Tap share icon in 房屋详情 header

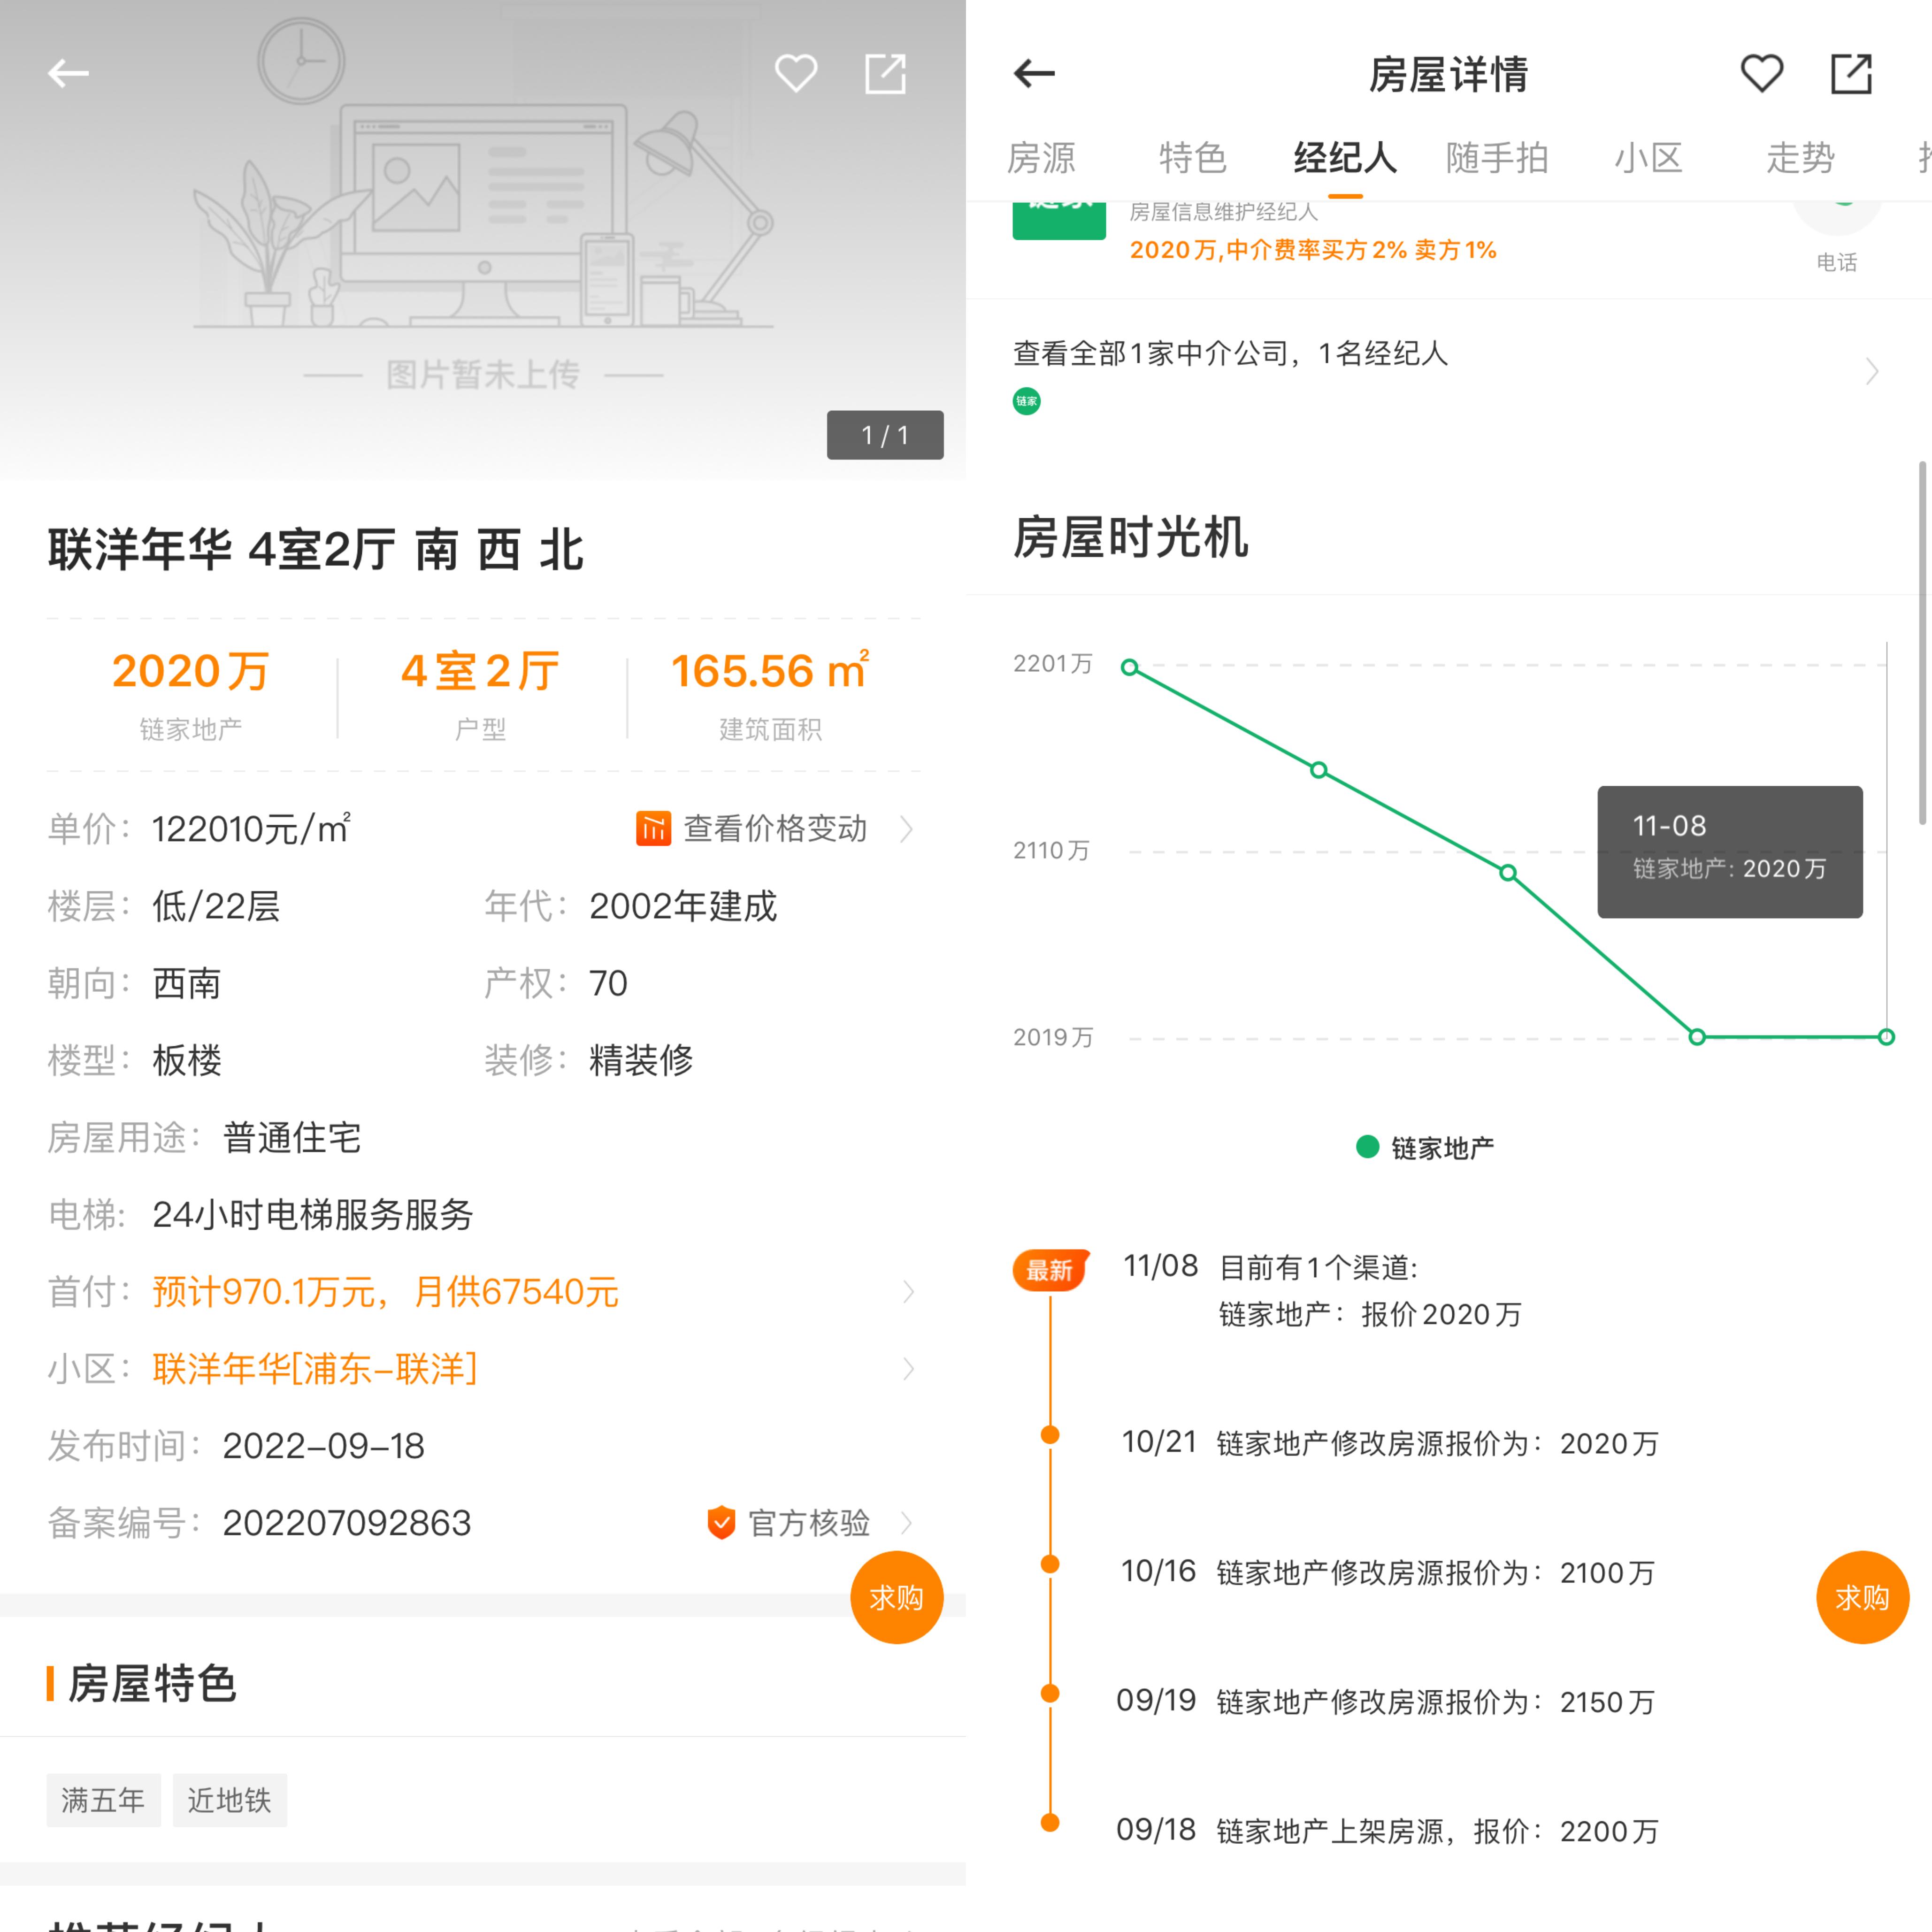coord(1851,73)
